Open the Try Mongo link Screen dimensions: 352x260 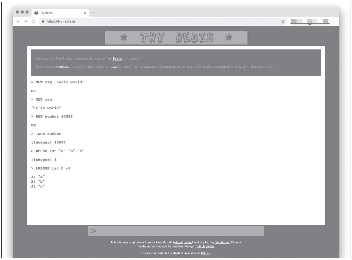click(x=222, y=242)
